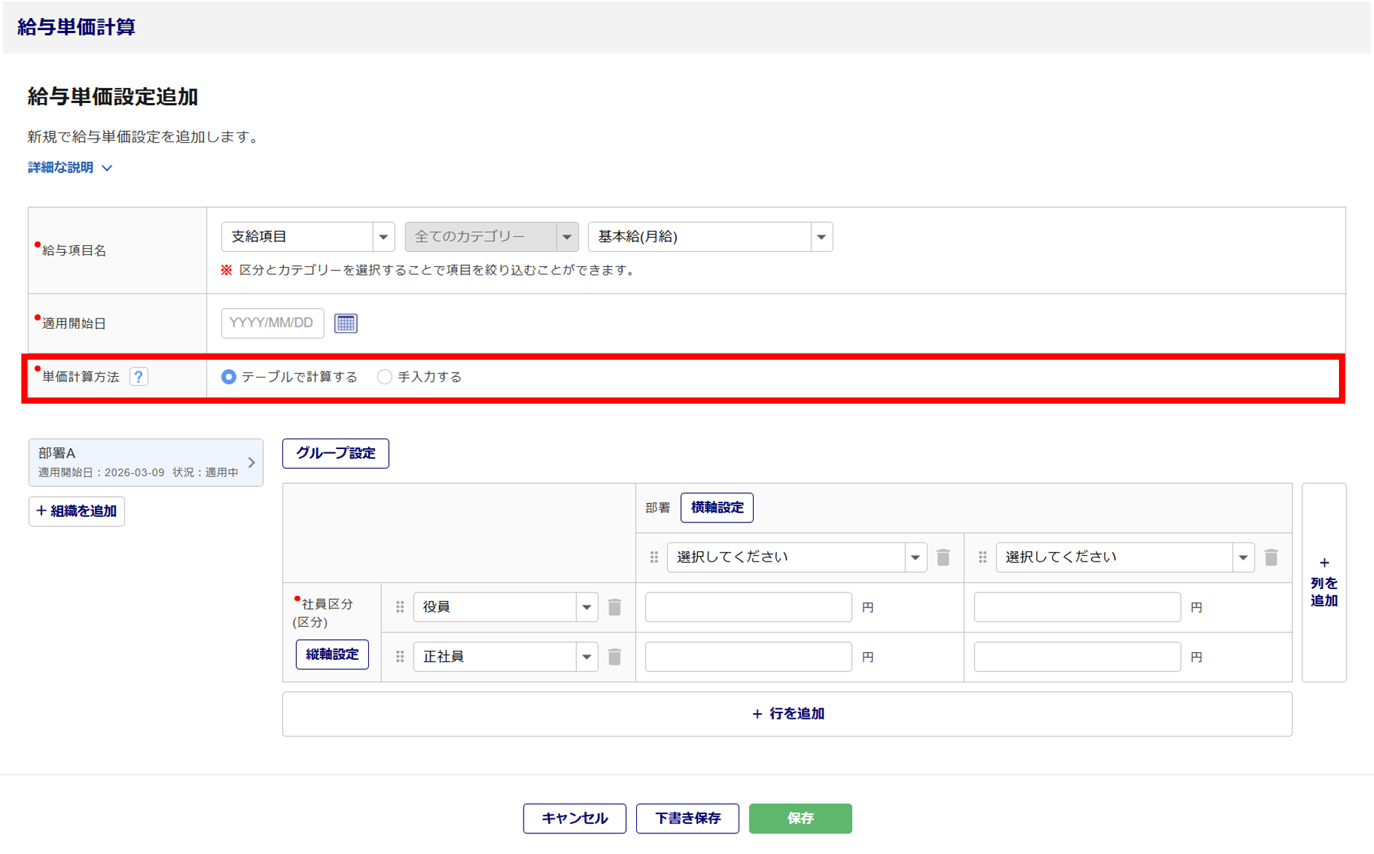Delete the 正社員 row with trash icon
The height and width of the screenshot is (854, 1374).
pyautogui.click(x=615, y=657)
